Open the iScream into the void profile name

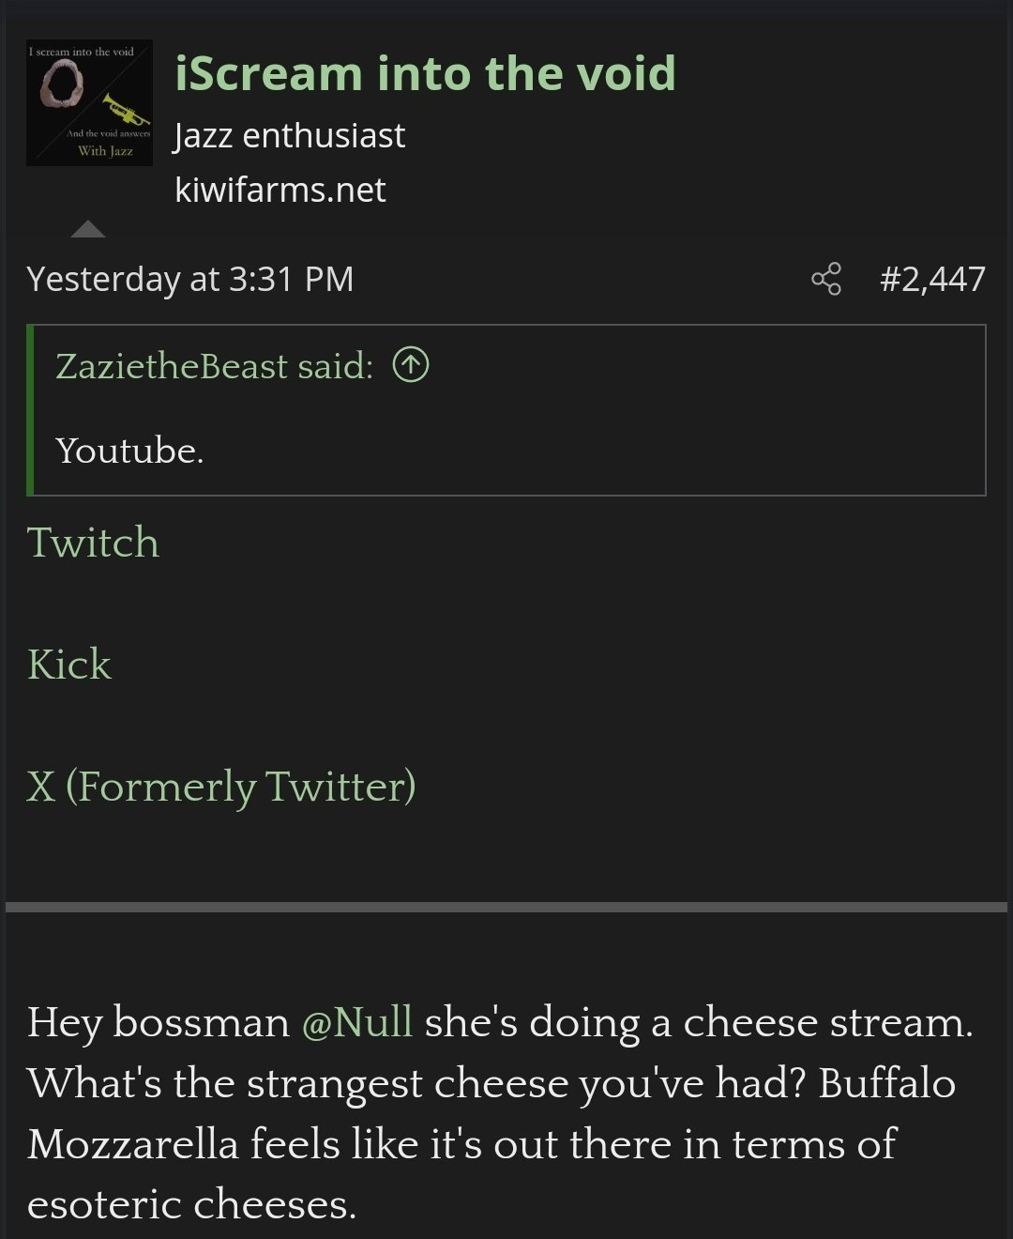point(425,73)
